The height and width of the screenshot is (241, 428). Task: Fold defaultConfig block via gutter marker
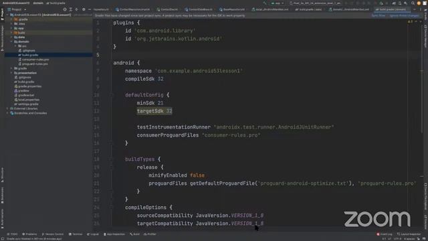pos(112,95)
